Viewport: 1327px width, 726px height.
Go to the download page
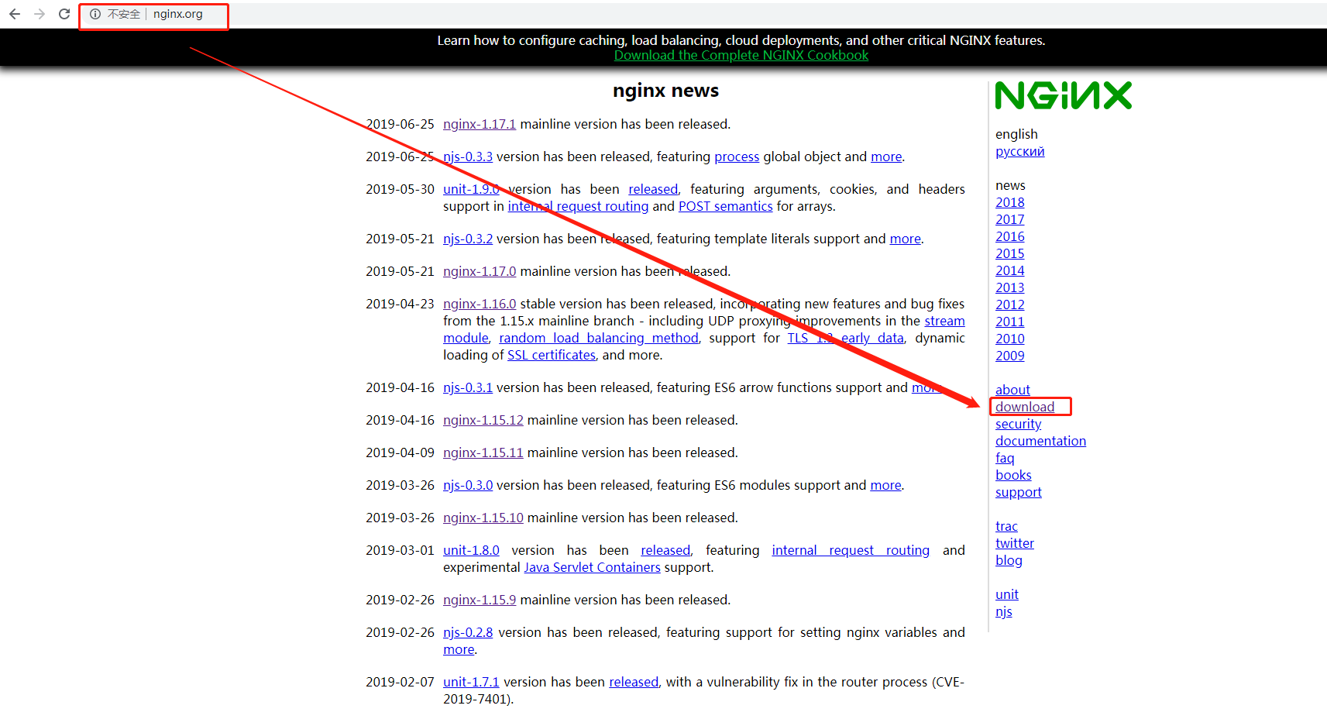[x=1025, y=407]
